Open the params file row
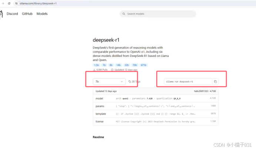This screenshot has height=150, width=256. pyautogui.click(x=156, y=106)
